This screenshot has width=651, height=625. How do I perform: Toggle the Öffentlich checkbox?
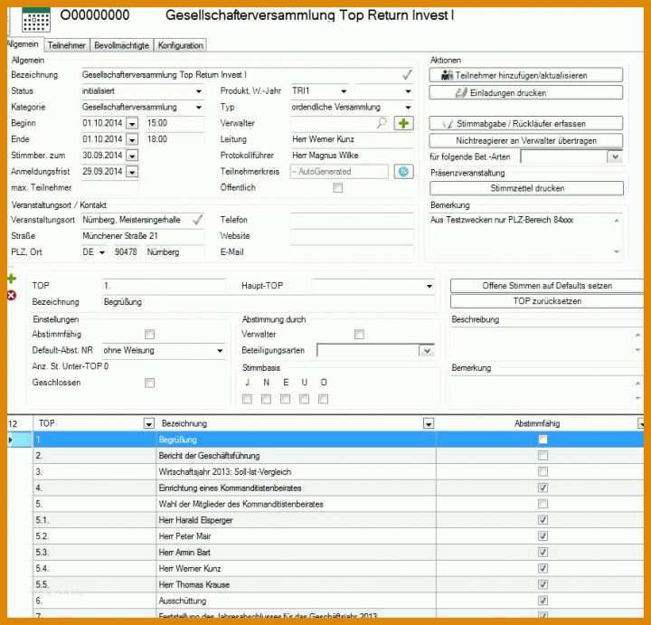[x=337, y=188]
